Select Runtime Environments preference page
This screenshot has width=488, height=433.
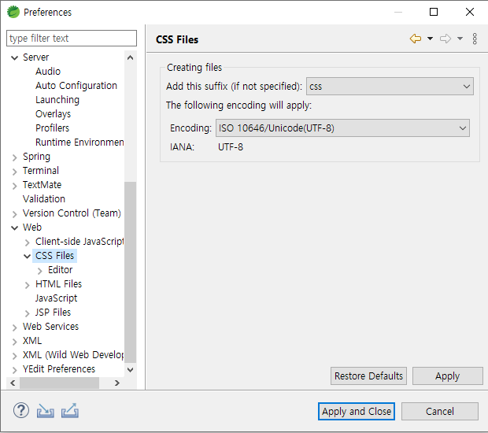coord(79,142)
